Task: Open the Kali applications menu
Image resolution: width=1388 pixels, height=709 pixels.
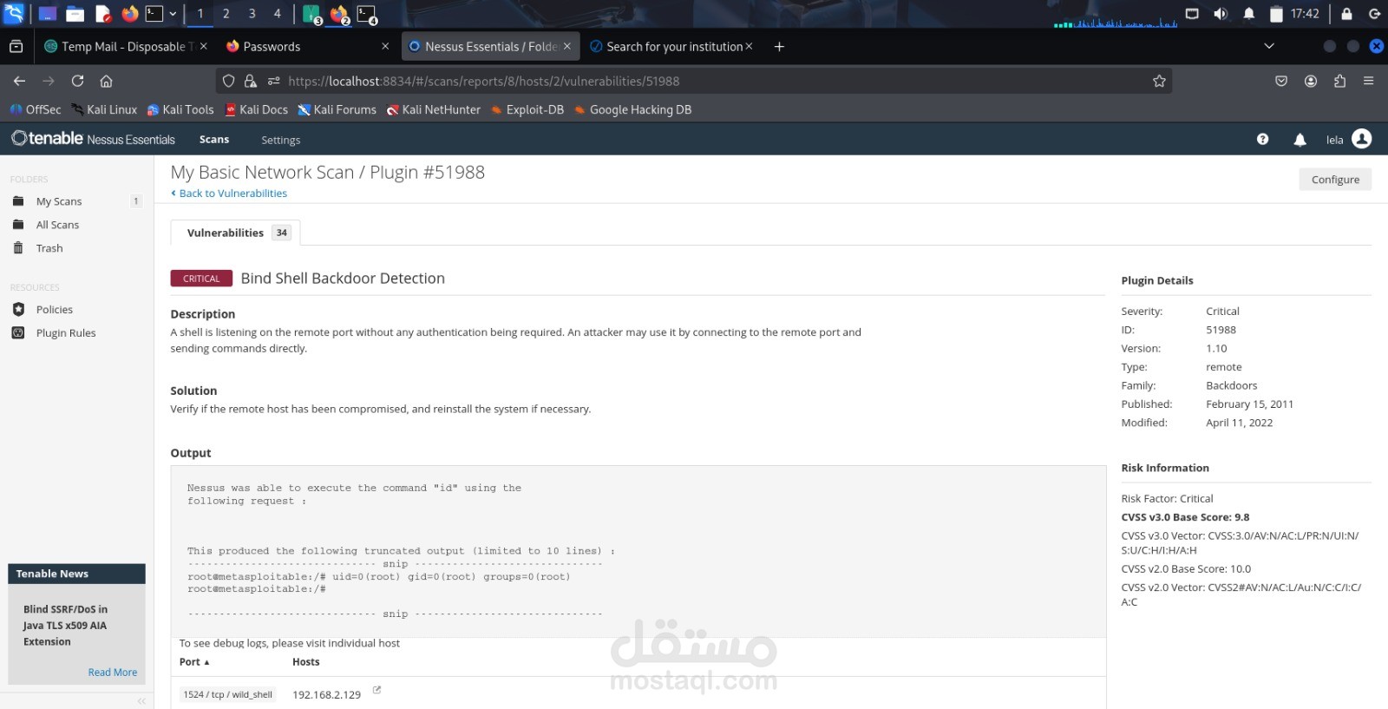Action: click(x=14, y=13)
